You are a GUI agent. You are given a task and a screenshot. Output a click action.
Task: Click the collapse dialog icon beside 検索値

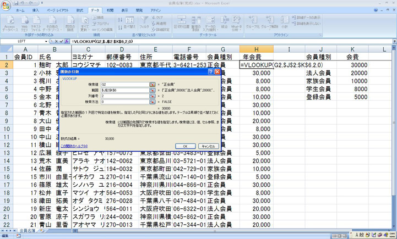tap(152, 85)
